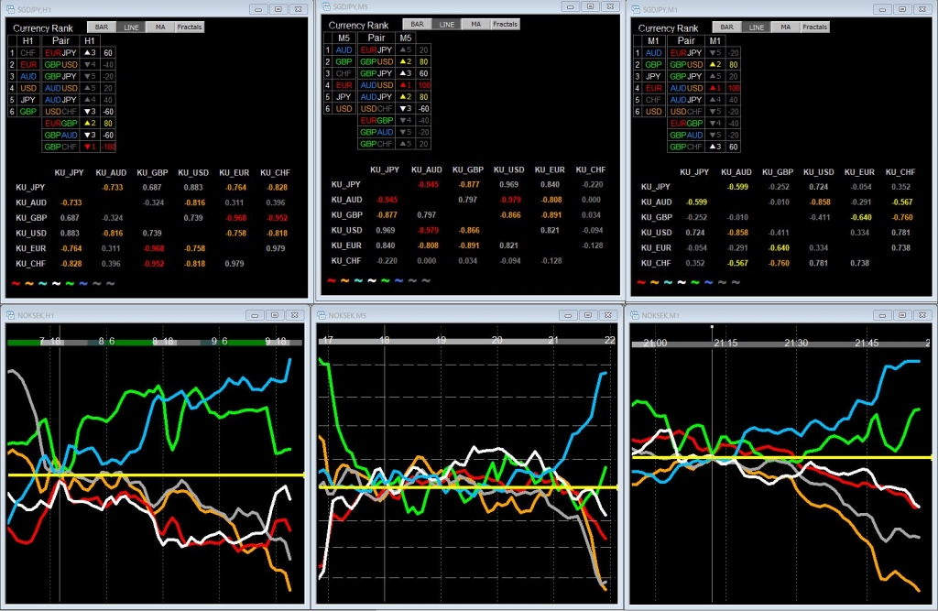The height and width of the screenshot is (611, 938).
Task: Click the Pair column header in M5 panel
Action: pos(375,38)
